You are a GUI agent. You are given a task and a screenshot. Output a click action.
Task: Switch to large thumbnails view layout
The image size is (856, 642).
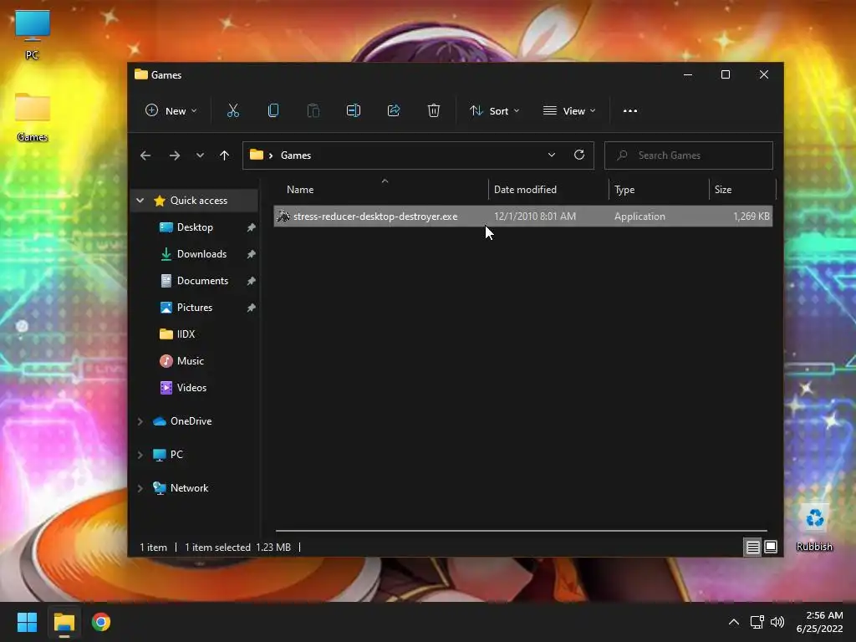[x=771, y=547]
